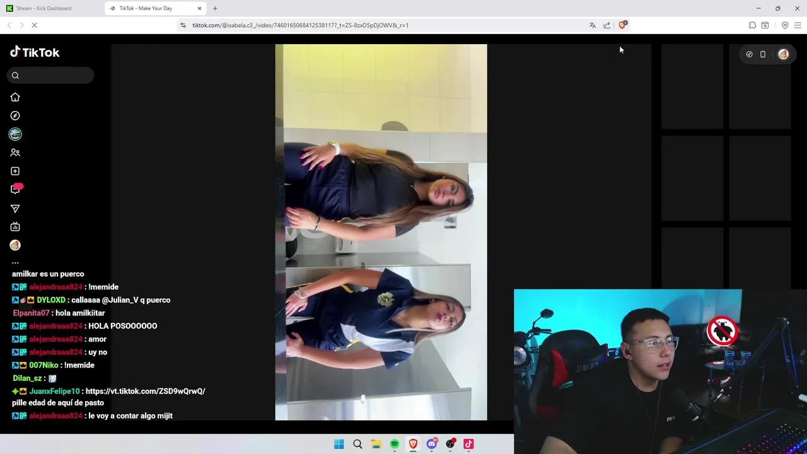The height and width of the screenshot is (454, 807).
Task: Open a new browser tab with plus button
Action: click(215, 8)
